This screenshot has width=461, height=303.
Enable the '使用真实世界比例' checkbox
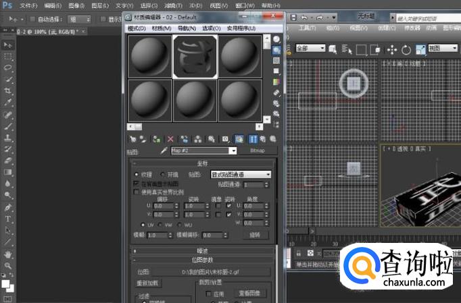(x=136, y=192)
